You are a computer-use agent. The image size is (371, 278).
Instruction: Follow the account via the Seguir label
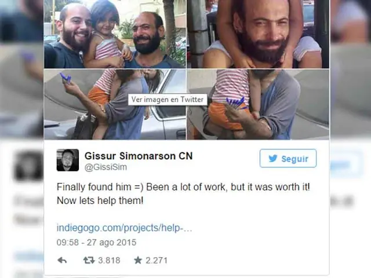(295, 159)
